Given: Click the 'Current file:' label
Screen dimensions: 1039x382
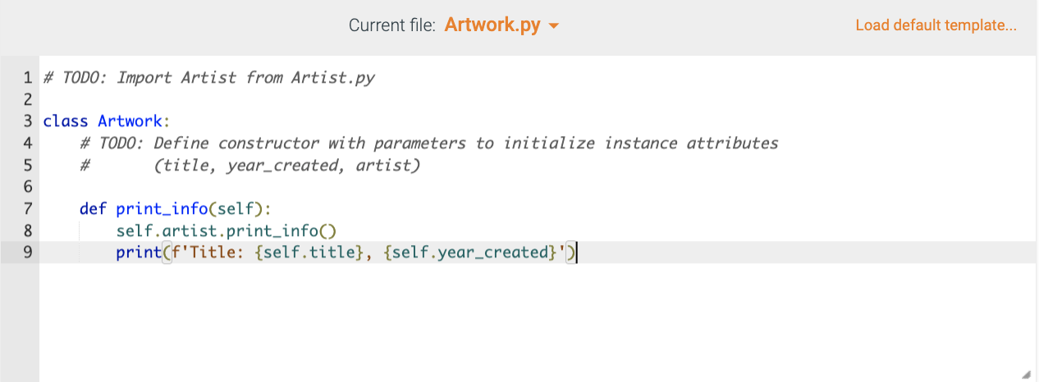Looking at the screenshot, I should click(x=392, y=25).
